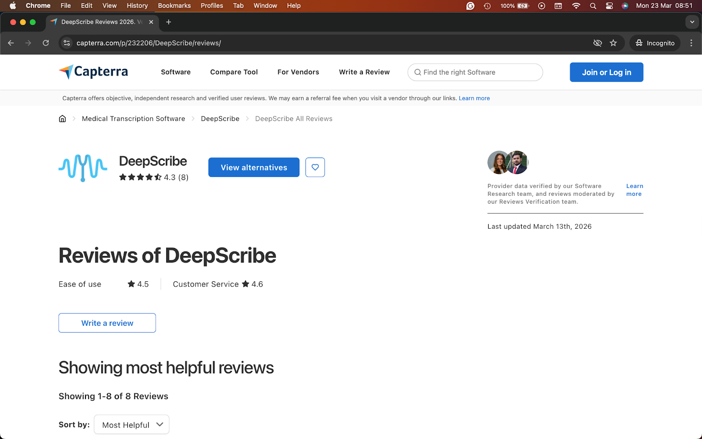Click the reviewer team avatars photo
702x439 pixels.
[x=508, y=162]
